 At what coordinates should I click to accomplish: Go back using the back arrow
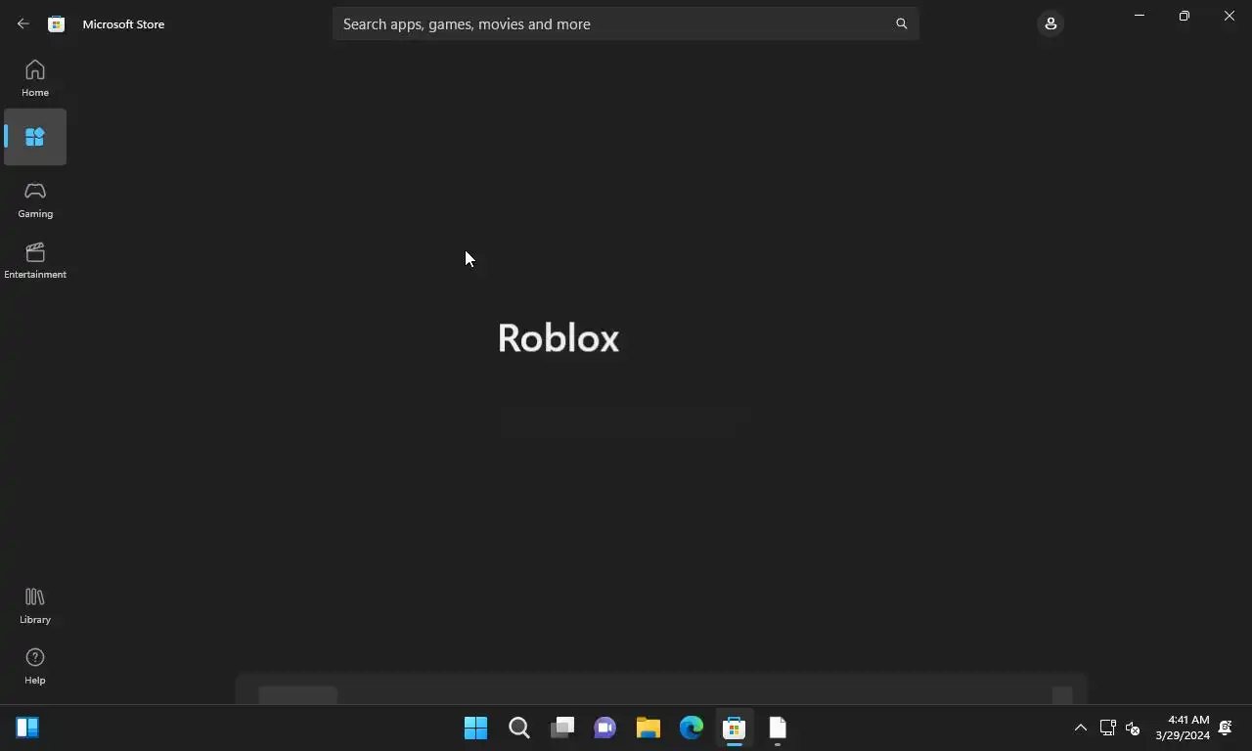23,23
